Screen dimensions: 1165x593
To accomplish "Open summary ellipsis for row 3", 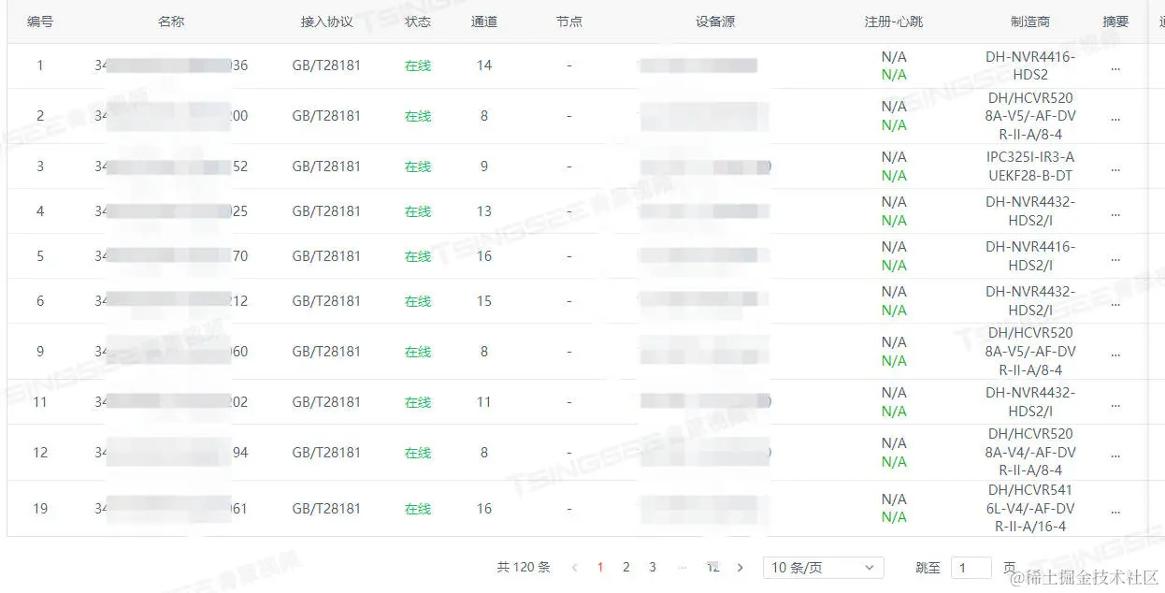I will [x=1115, y=167].
